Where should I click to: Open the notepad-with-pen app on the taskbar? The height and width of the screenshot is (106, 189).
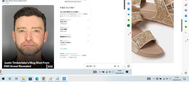(51, 79)
